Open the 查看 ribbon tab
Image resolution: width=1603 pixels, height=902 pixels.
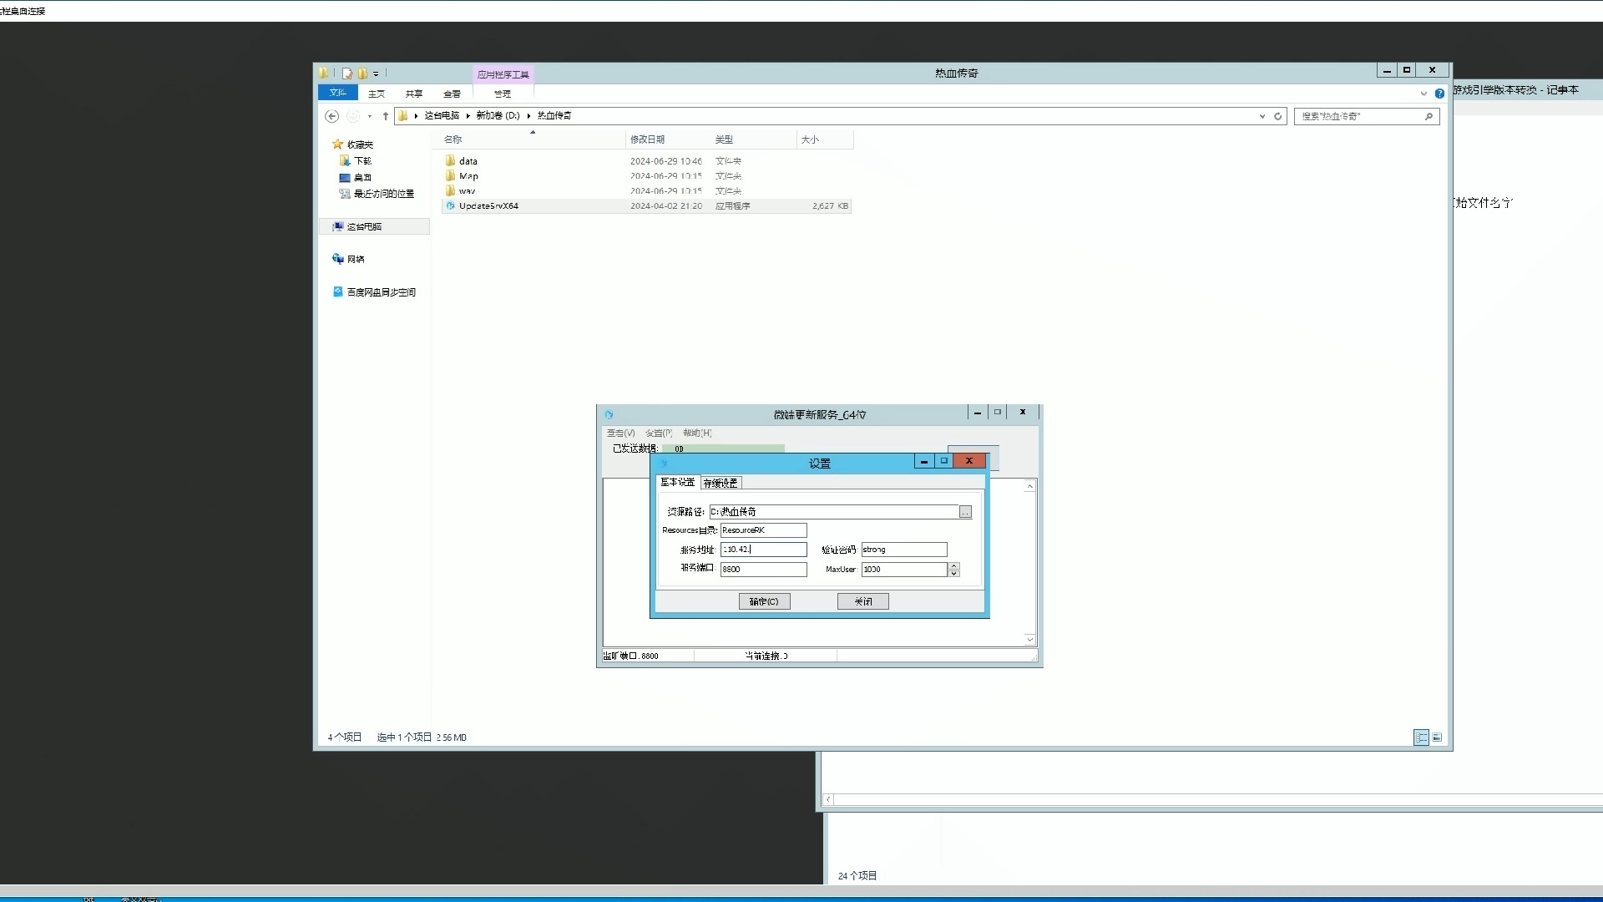[x=452, y=94]
